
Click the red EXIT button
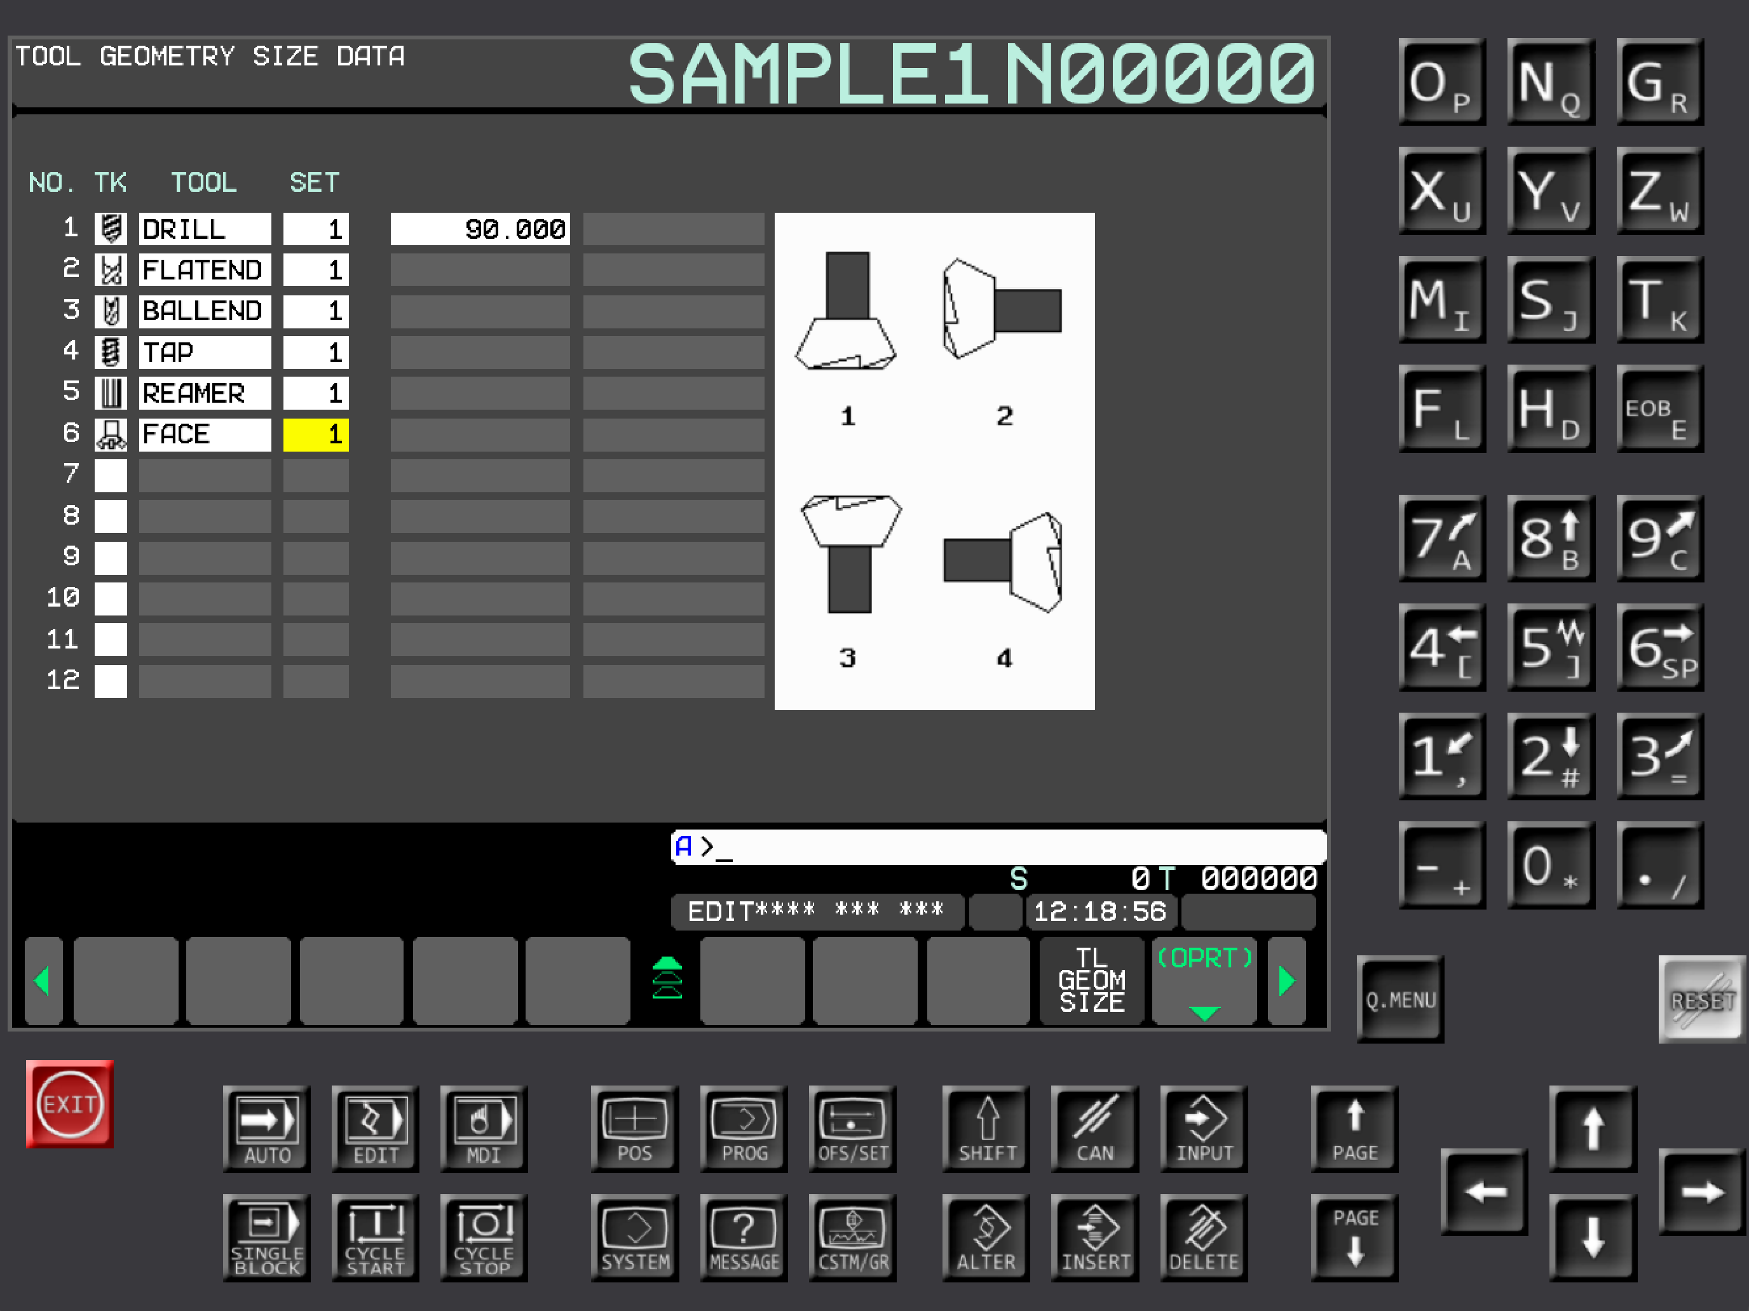[69, 1104]
